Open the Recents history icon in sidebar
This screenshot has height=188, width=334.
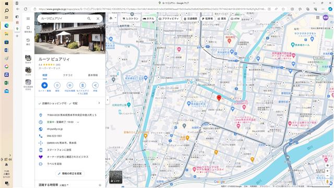tap(28, 40)
